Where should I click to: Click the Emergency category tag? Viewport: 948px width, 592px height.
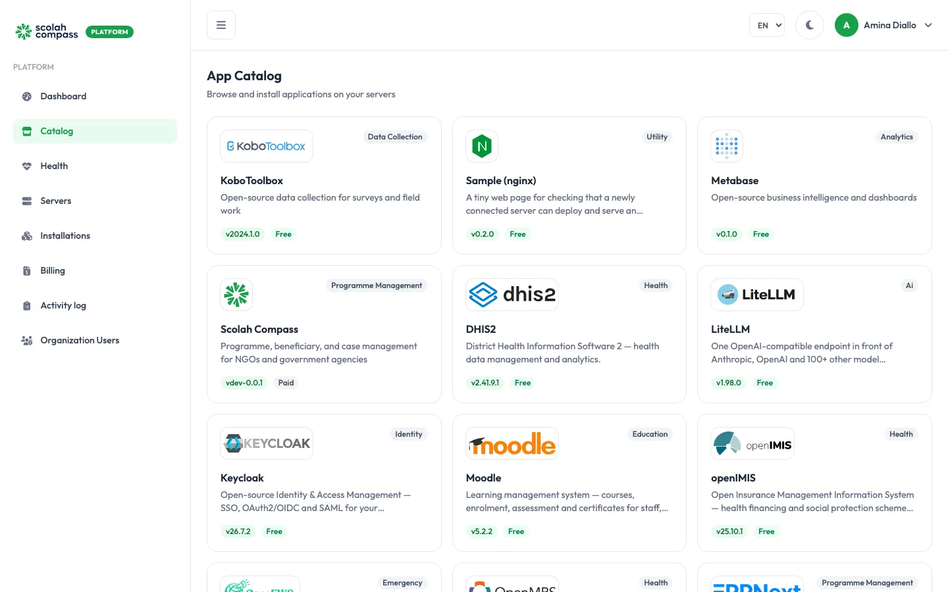402,583
